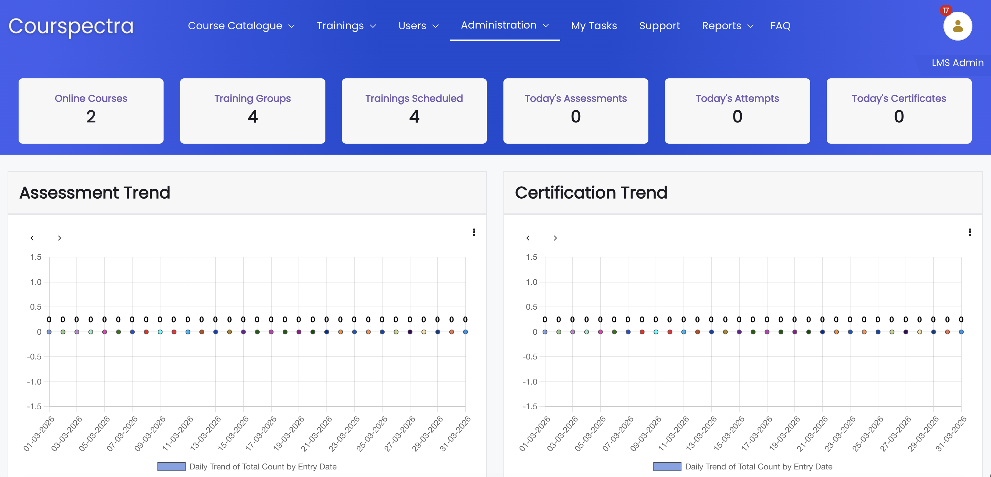
Task: Click the Courspectra logo
Action: (x=71, y=26)
